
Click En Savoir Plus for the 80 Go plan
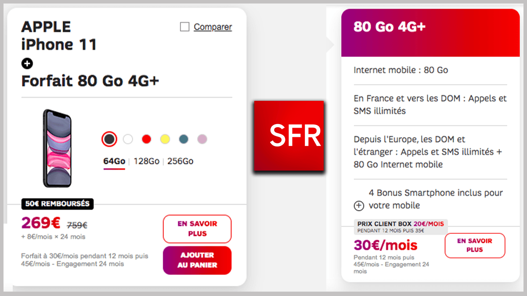(475, 246)
